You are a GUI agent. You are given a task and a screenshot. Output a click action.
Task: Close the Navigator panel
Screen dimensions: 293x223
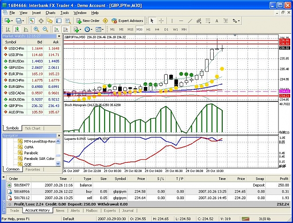(59, 136)
